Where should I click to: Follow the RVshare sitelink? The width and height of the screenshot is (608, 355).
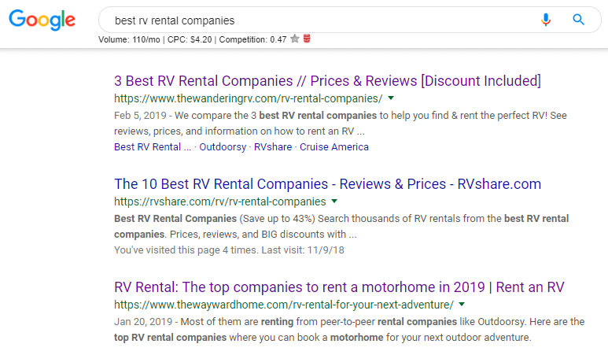pos(272,147)
